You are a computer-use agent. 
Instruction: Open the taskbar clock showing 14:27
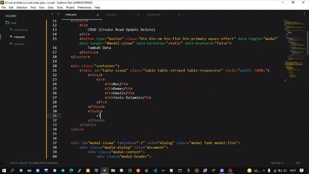[x=293, y=171]
